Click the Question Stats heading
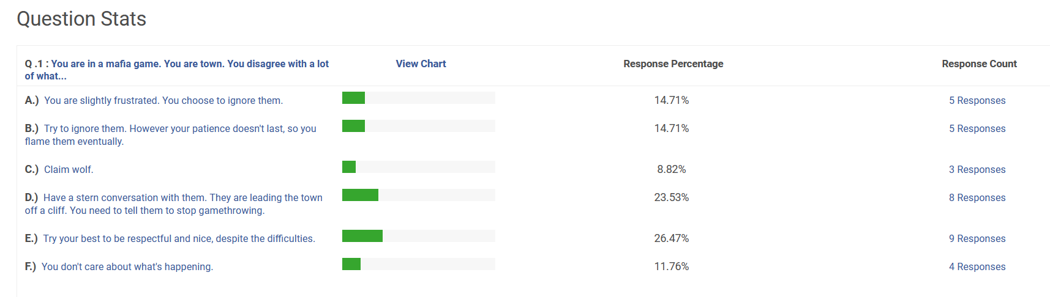This screenshot has width=1050, height=297. coord(81,19)
